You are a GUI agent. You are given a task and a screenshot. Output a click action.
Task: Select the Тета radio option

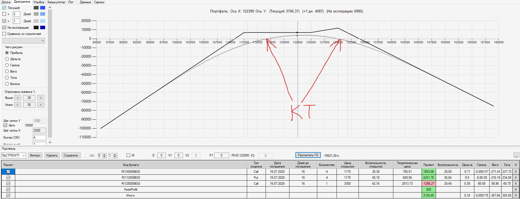coord(7,78)
